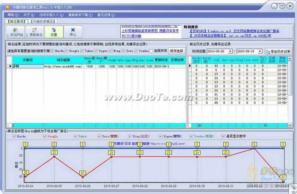
Task: Toggle the 是否显示数字 checkbox in trend chart
Action: (x=223, y=136)
